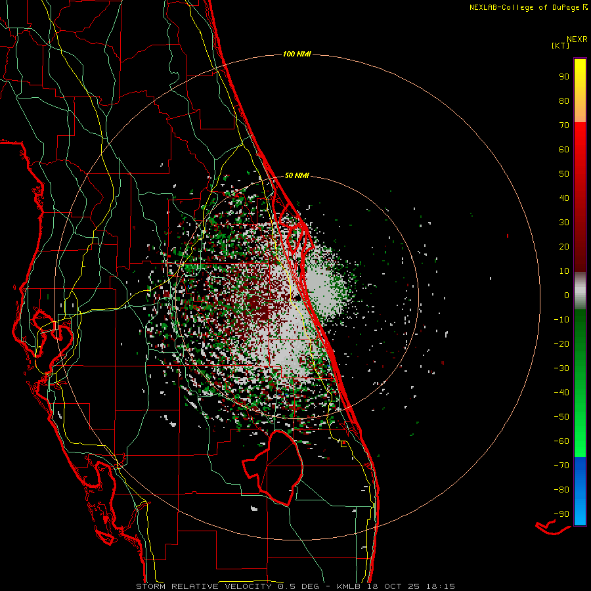Click the 50 NMI range ring label
Image resolution: width=591 pixels, height=591 pixels.
pos(297,175)
